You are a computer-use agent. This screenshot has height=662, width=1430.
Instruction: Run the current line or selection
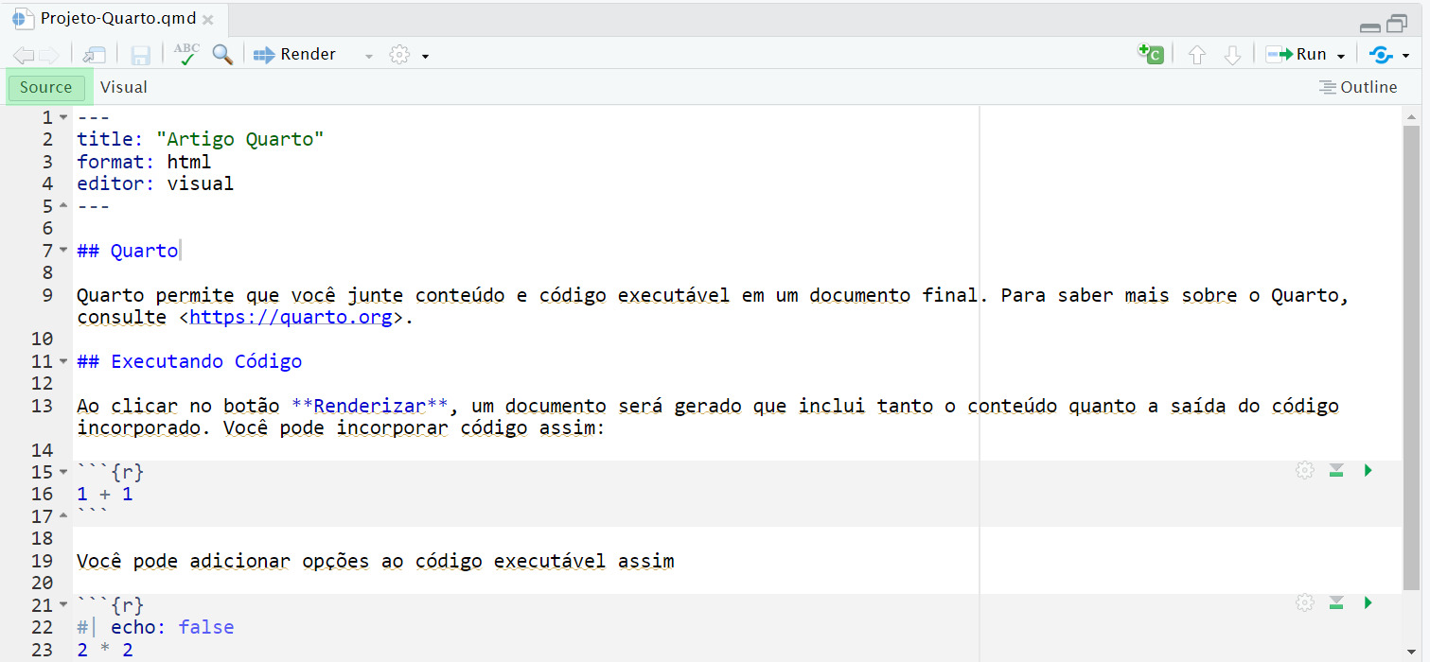click(x=1297, y=55)
